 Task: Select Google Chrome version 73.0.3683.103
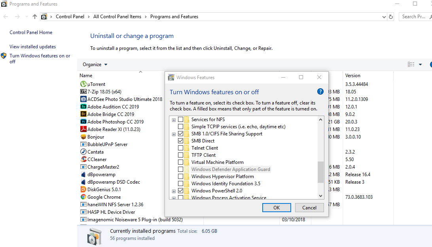pos(359,197)
